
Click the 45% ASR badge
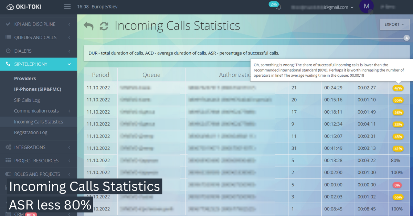[x=398, y=136]
